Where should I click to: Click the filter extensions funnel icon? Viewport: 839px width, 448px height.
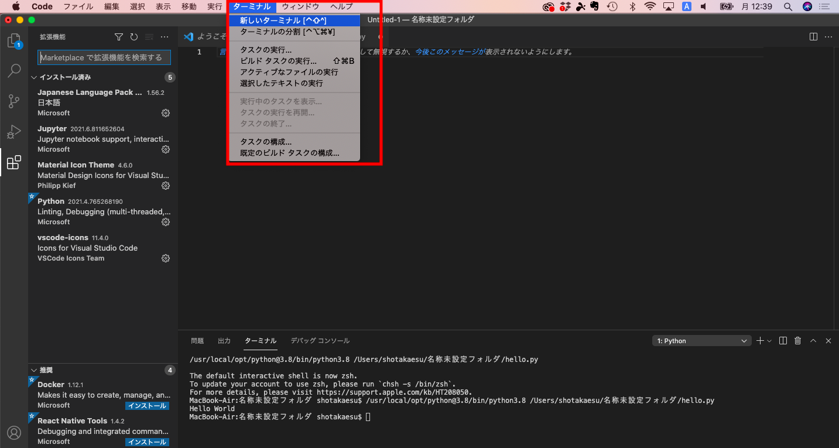click(x=119, y=37)
